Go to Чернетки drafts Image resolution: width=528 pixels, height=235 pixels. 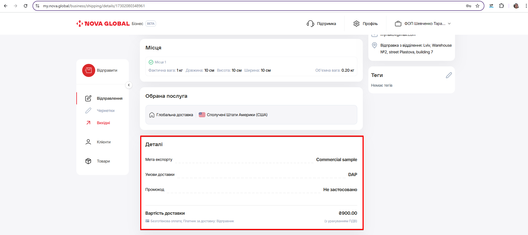105,111
